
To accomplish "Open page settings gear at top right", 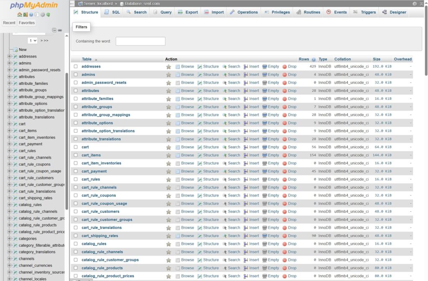I will 415,3.
